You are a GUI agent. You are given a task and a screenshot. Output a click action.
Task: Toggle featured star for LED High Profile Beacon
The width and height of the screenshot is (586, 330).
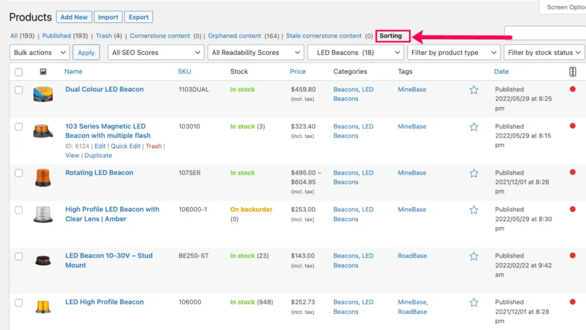(474, 302)
